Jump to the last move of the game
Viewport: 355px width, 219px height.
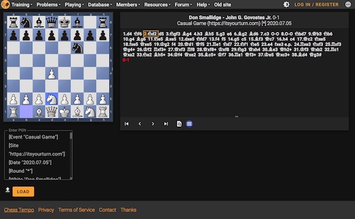[166, 124]
